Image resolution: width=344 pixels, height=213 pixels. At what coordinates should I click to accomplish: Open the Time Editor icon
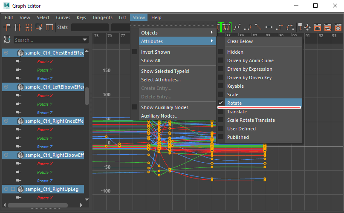(x=338, y=27)
